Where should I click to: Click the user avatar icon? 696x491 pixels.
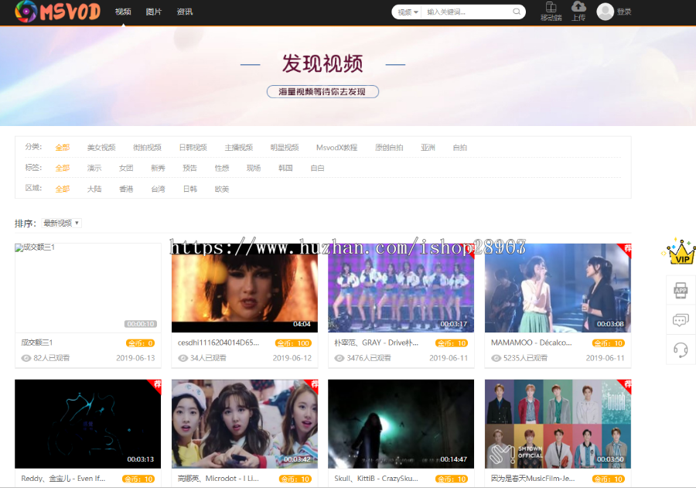(605, 12)
